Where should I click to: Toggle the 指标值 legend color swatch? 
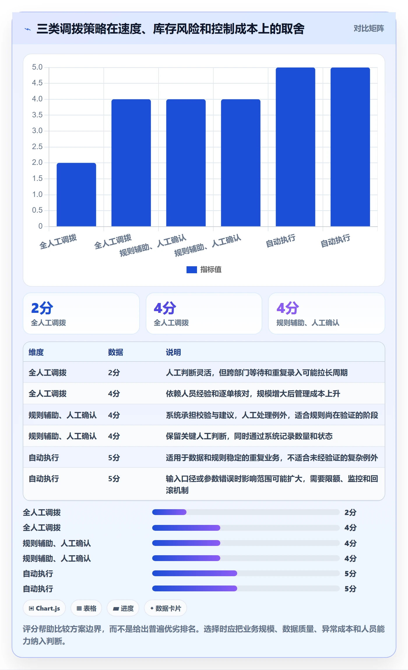coord(192,270)
